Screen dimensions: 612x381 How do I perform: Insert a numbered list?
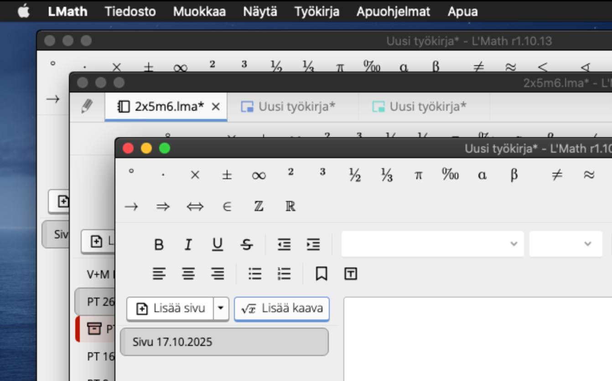[x=284, y=274]
